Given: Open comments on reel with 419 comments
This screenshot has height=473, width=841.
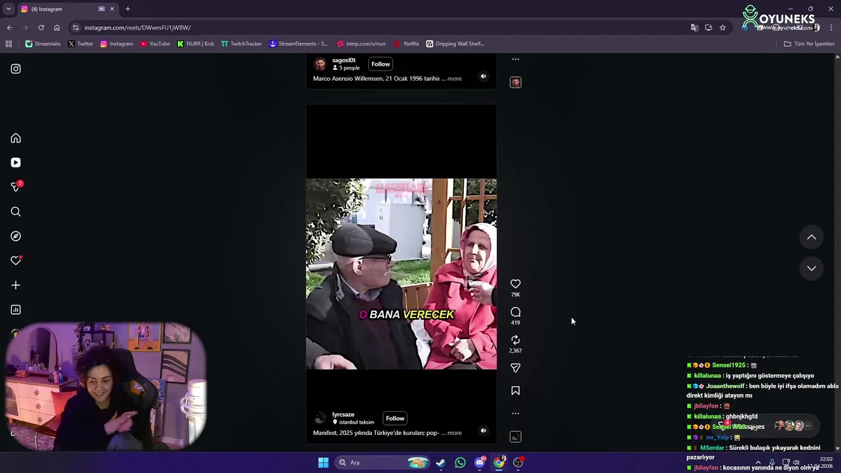Looking at the screenshot, I should (x=515, y=312).
